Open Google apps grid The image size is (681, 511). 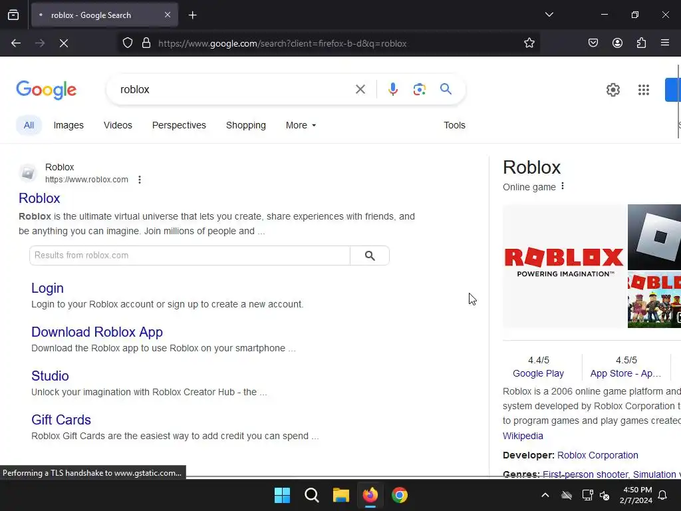(644, 90)
